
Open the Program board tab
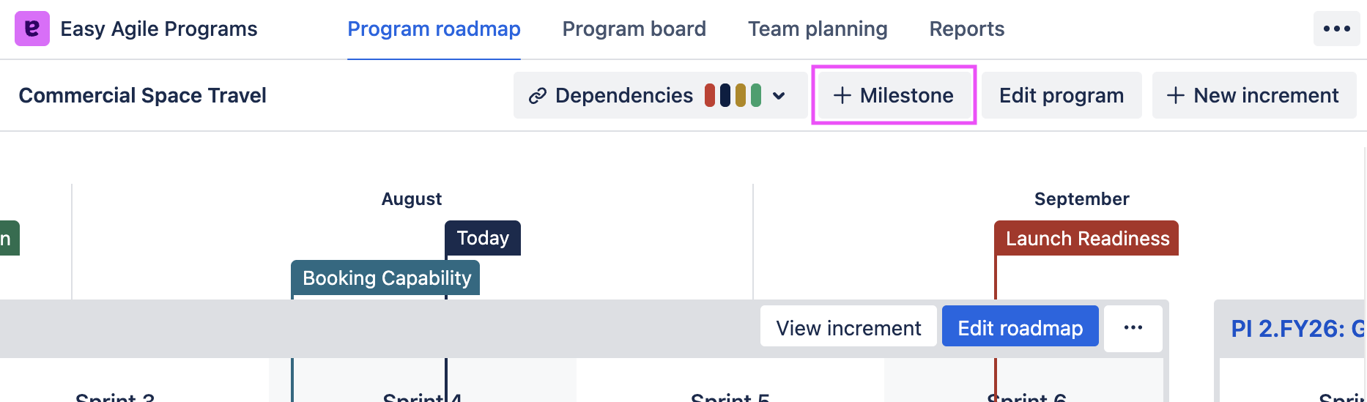(x=634, y=29)
